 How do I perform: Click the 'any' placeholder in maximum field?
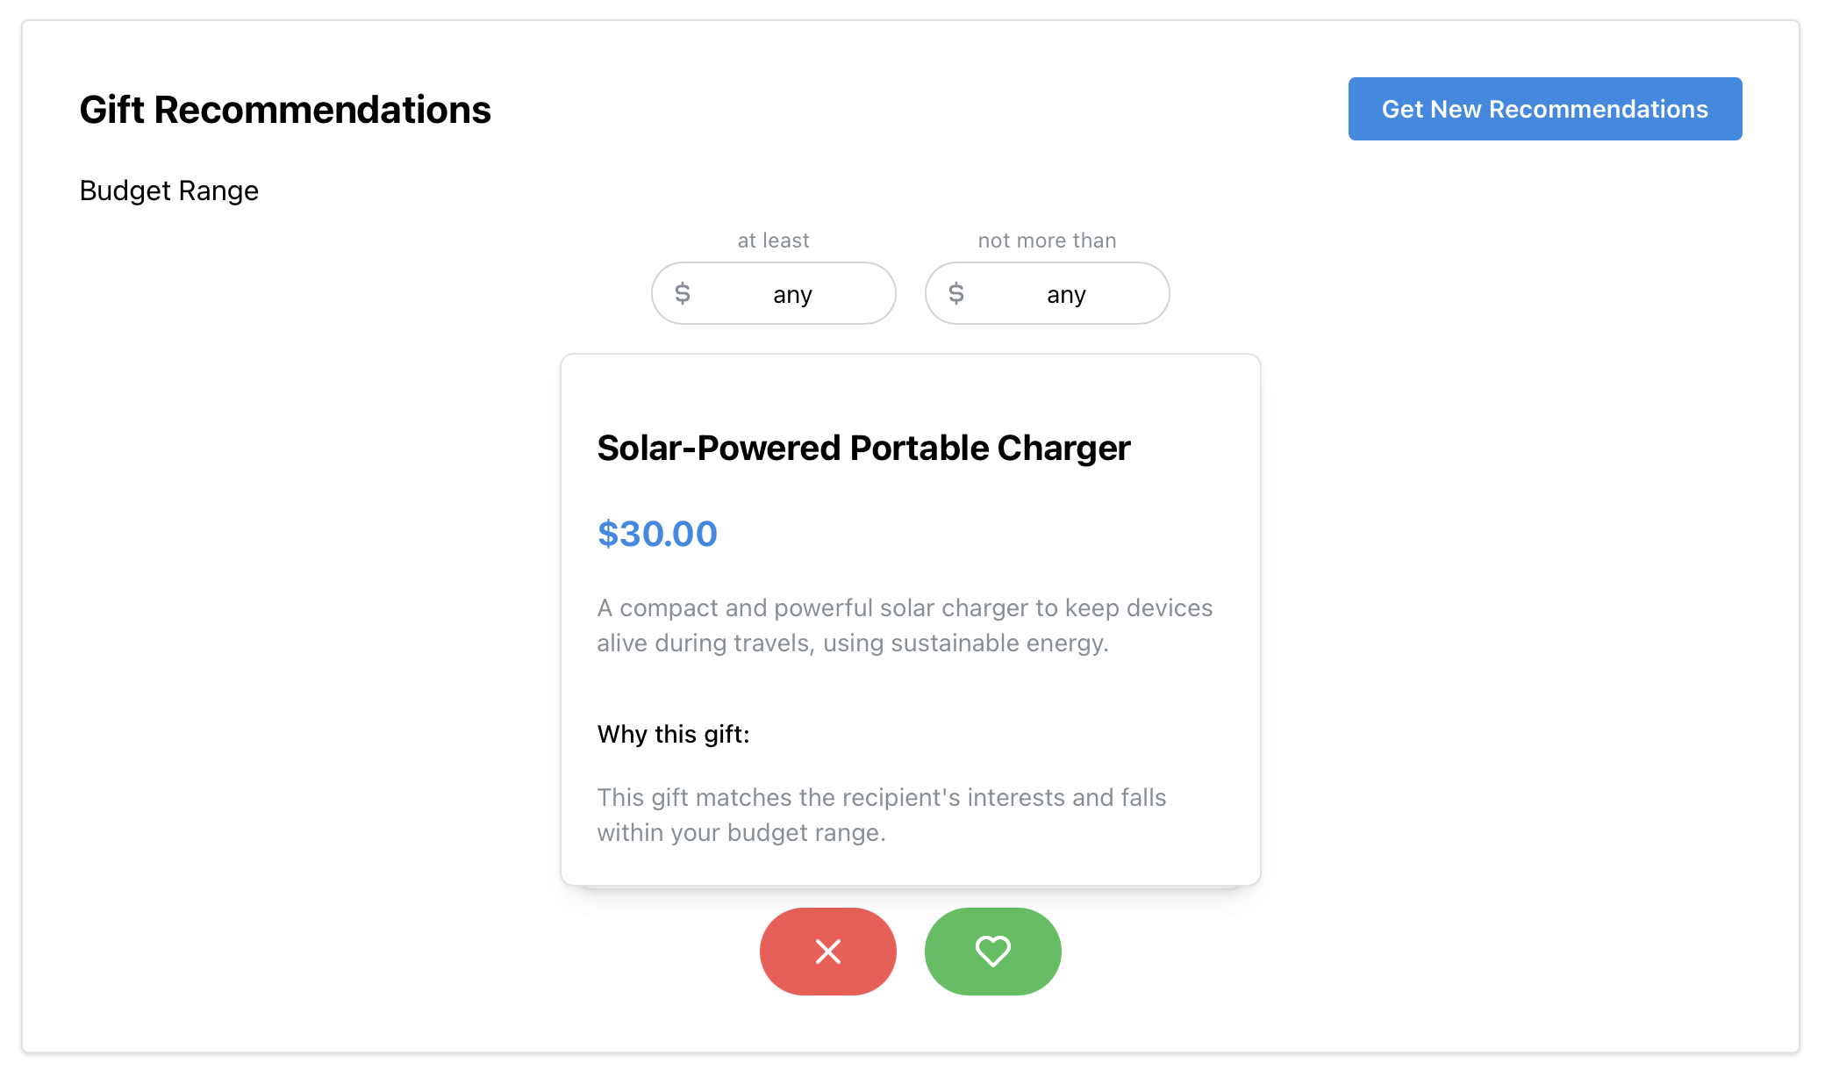point(1066,294)
